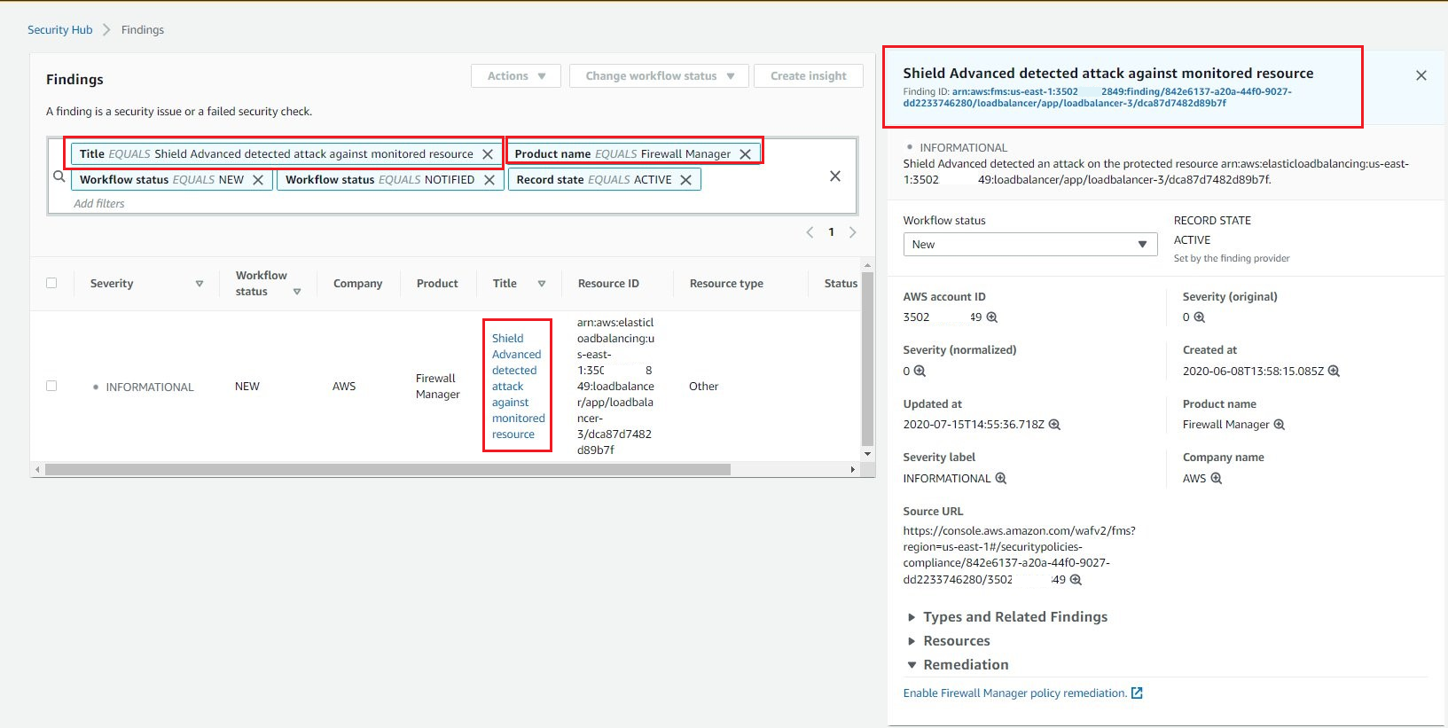1448x728 pixels.
Task: Go to next findings page
Action: pyautogui.click(x=853, y=232)
